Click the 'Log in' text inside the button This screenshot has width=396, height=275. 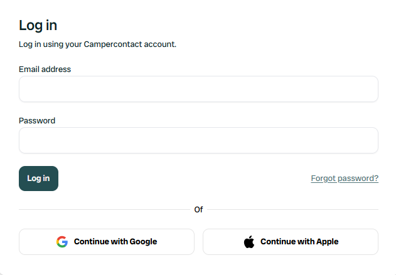click(38, 179)
